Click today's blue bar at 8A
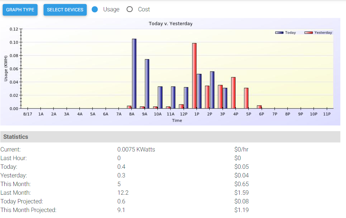346x218 pixels. 134,74
